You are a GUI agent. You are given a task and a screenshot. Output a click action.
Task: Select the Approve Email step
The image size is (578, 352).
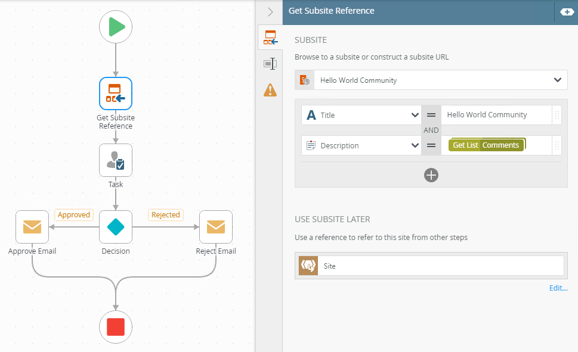tap(32, 227)
